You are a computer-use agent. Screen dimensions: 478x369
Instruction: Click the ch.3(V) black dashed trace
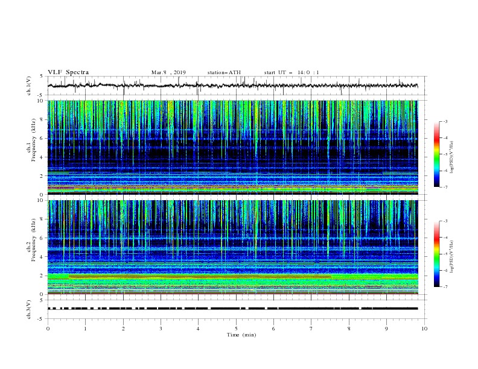(x=232, y=309)
